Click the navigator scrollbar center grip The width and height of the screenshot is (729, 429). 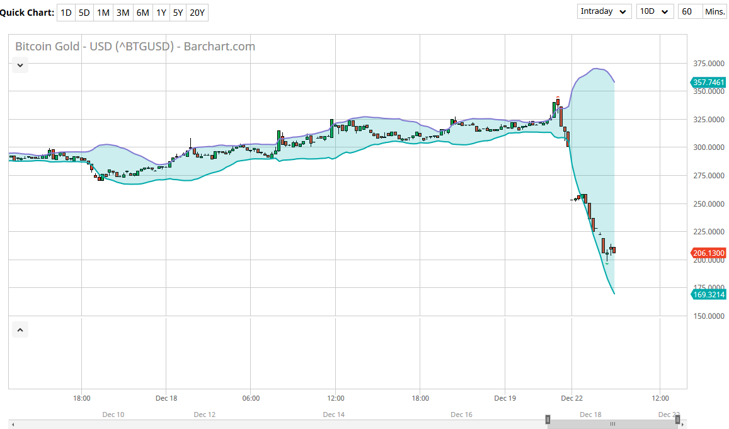pos(613,424)
